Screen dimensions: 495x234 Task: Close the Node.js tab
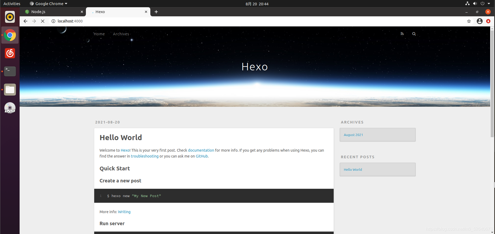coord(82,12)
